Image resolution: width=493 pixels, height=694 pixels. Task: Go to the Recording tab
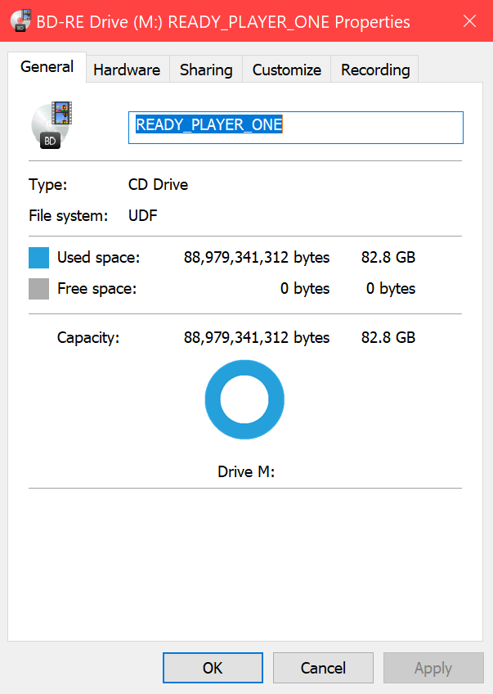point(375,70)
